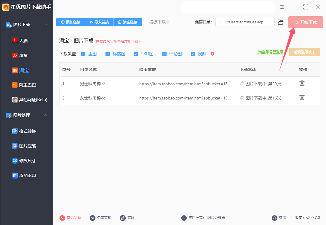This screenshot has width=326, height=225.
Task: Click the 目录名称 column header
Action: [x=88, y=70]
